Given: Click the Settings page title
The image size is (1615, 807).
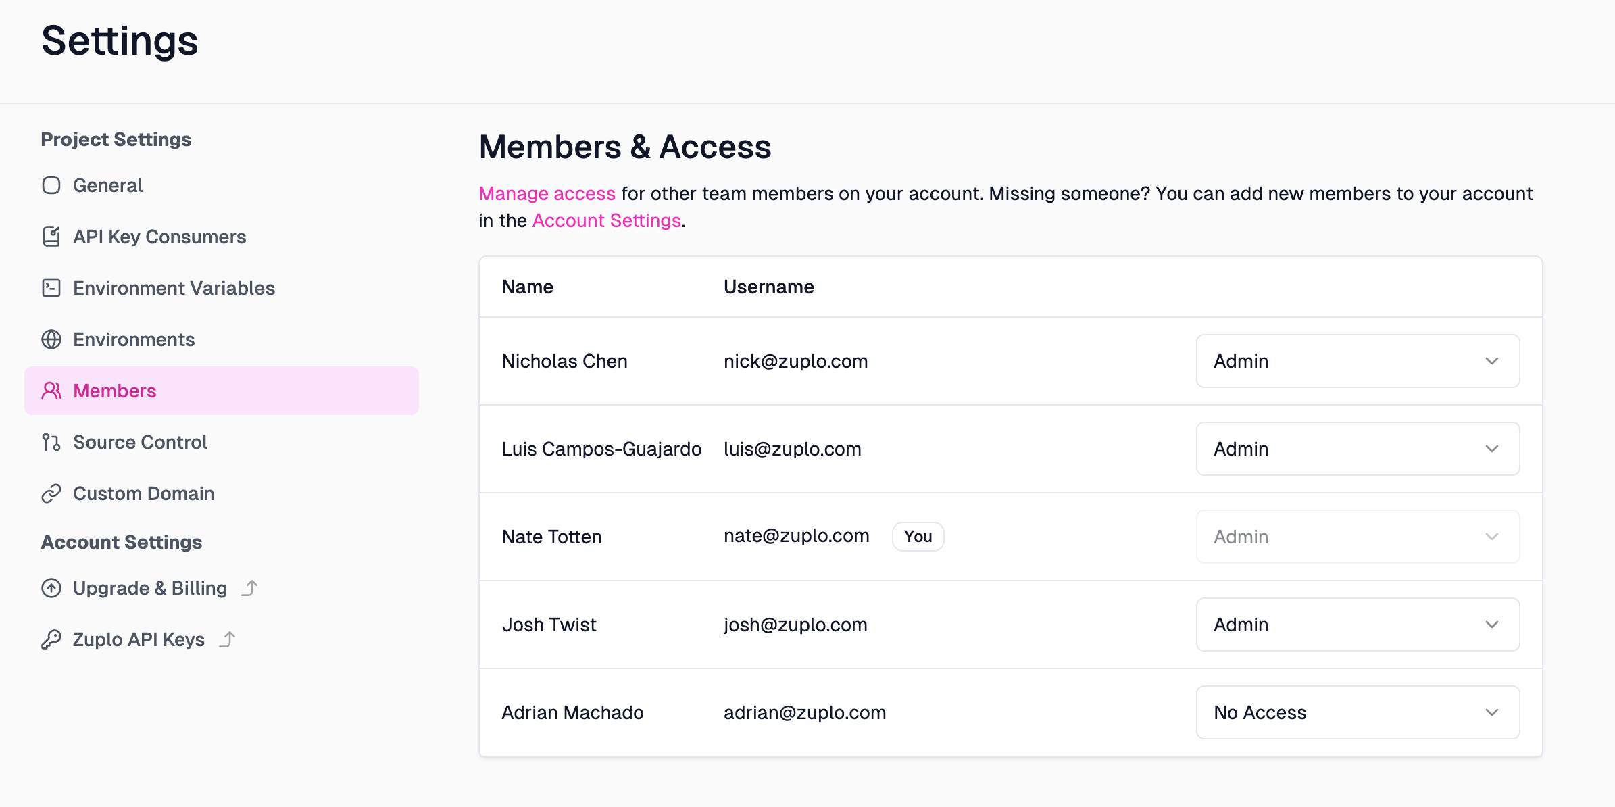Looking at the screenshot, I should (120, 41).
